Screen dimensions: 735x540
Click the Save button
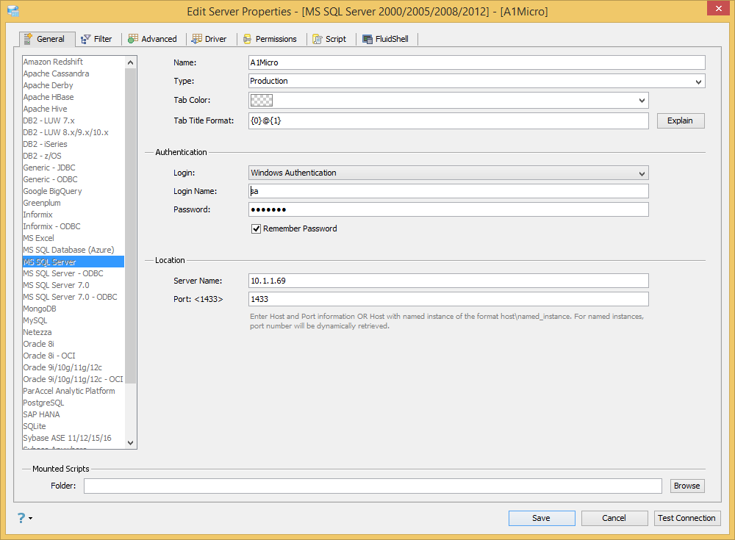point(542,518)
